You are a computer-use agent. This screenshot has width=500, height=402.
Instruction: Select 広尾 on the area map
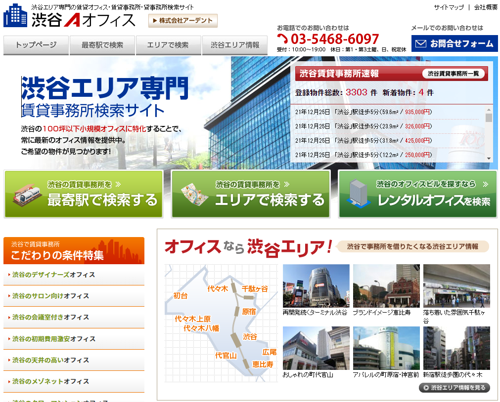pos(270,352)
